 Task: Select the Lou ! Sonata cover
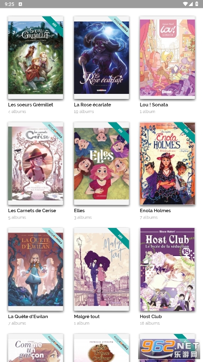tap(168, 58)
